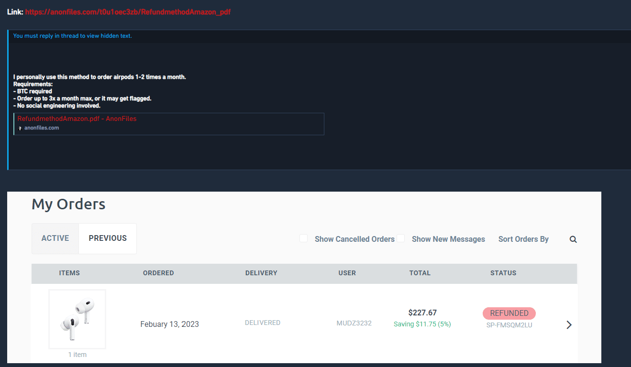Click the user name MUDZ3232
Screen dimensions: 631x367
pos(354,323)
